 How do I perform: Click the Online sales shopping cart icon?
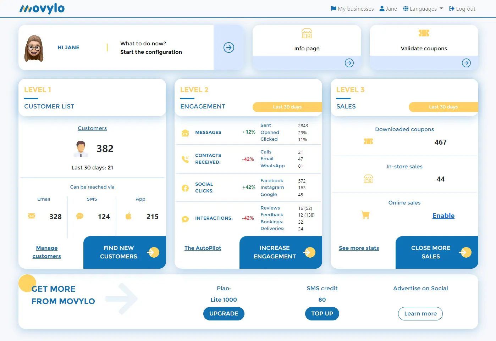[x=365, y=215]
